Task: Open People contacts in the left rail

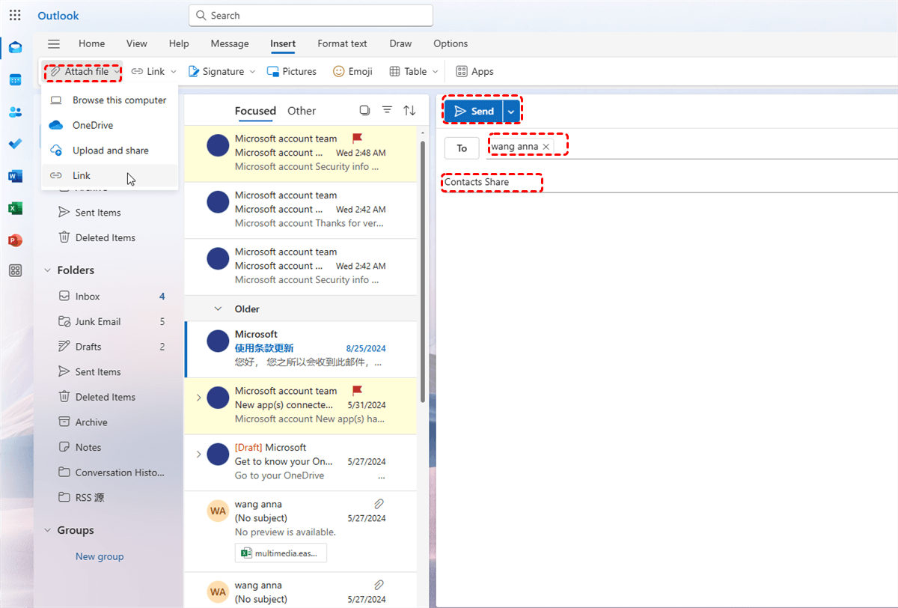Action: pos(15,112)
